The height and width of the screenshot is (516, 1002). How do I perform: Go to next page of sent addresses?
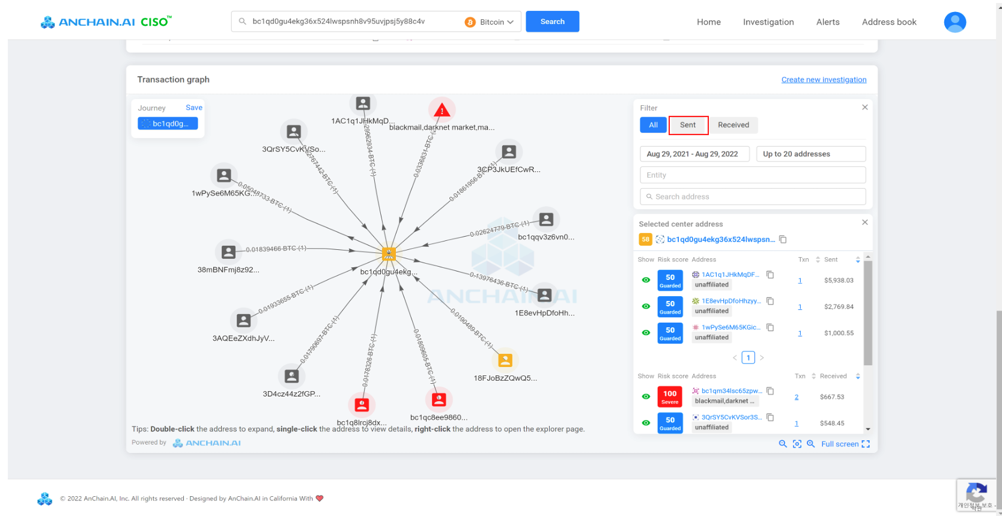tap(762, 357)
